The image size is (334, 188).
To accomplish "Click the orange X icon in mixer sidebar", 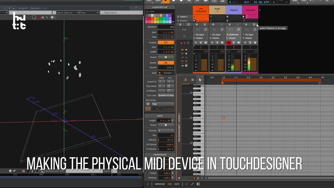I will (186, 61).
